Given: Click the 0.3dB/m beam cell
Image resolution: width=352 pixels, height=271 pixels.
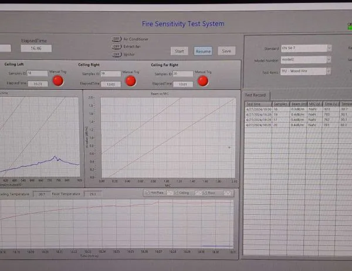Looking at the screenshot, I should pyautogui.click(x=298, y=109).
